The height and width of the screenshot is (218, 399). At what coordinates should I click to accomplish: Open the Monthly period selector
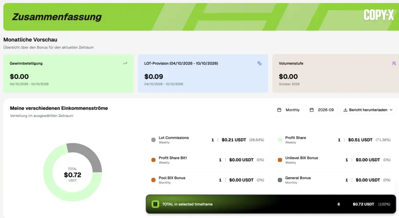(x=288, y=110)
